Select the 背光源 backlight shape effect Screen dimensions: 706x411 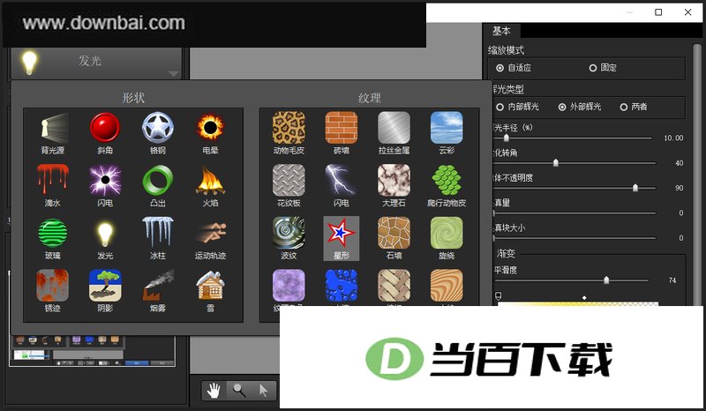[x=53, y=133]
